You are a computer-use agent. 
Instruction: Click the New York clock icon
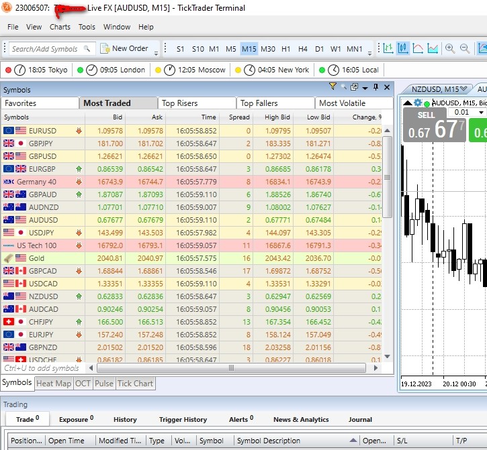coord(249,70)
